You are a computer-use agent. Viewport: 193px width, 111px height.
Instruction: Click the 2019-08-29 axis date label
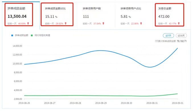click(101, 103)
